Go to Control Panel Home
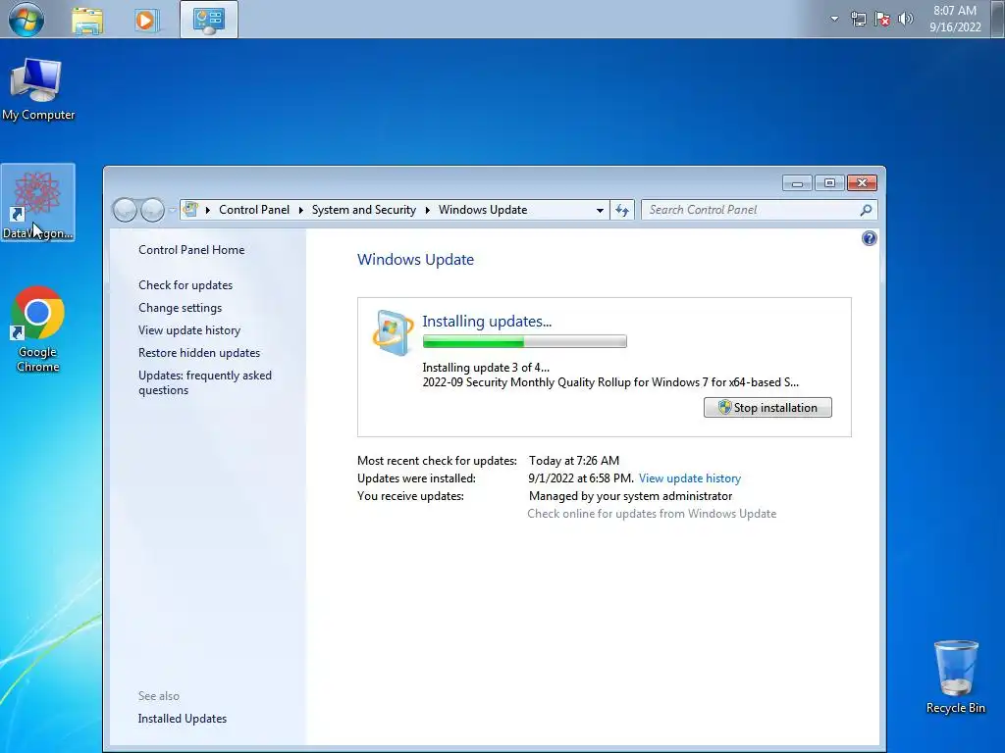1005x753 pixels. pyautogui.click(x=191, y=250)
